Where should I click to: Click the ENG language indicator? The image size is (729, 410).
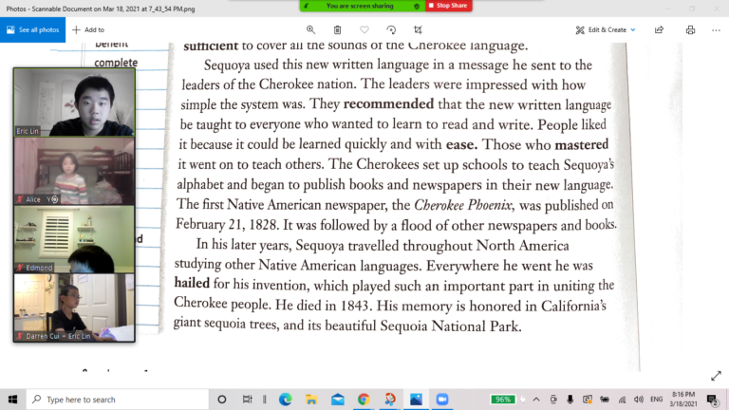(x=657, y=400)
